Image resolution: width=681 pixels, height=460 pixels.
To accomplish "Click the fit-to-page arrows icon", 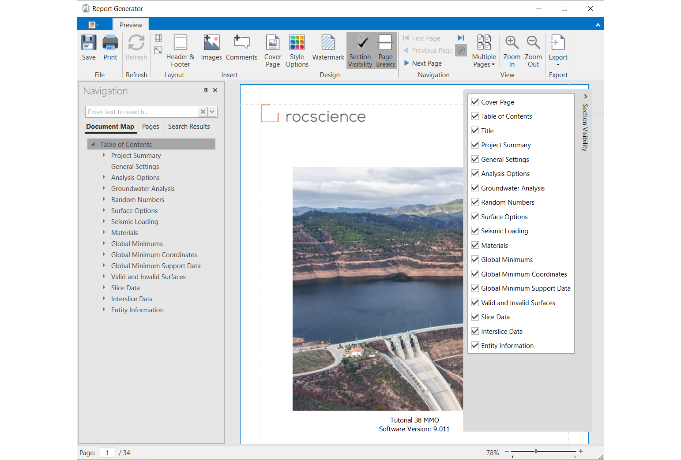I will (x=158, y=50).
